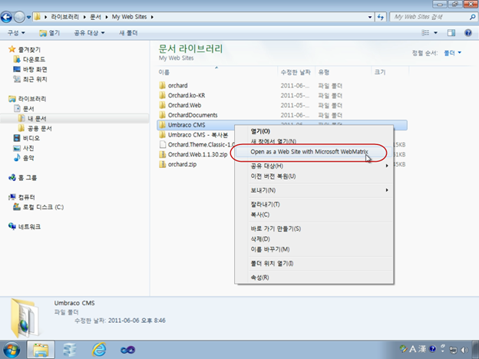Open 로컬 디스크 (C:) drive
Viewport: 479px width, 359px height.
click(x=43, y=207)
